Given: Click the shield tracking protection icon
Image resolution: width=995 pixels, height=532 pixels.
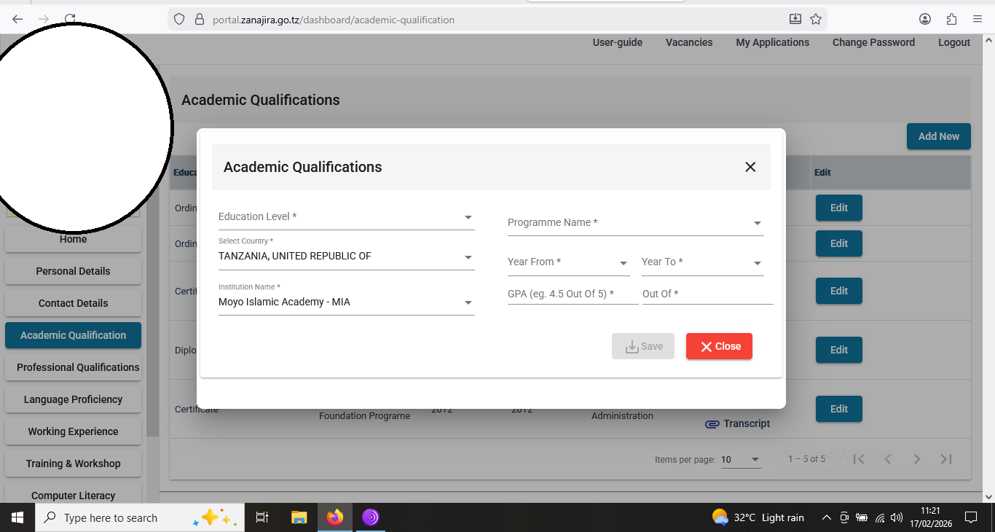Looking at the screenshot, I should [180, 20].
